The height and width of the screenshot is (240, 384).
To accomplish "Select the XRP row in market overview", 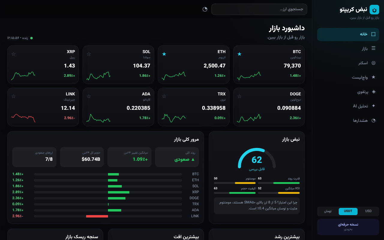I will click(106, 192).
